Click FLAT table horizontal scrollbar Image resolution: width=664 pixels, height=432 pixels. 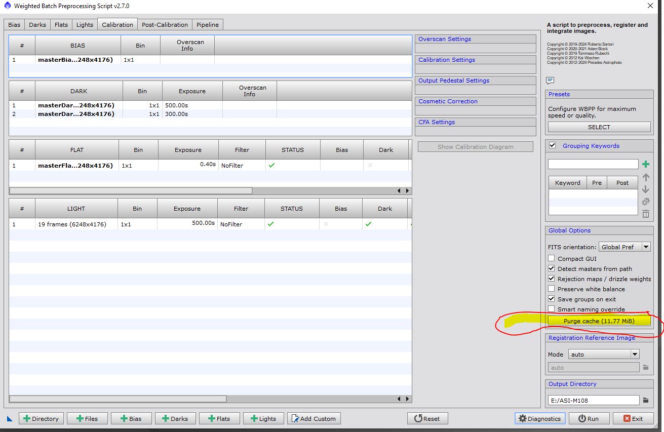tap(131, 191)
